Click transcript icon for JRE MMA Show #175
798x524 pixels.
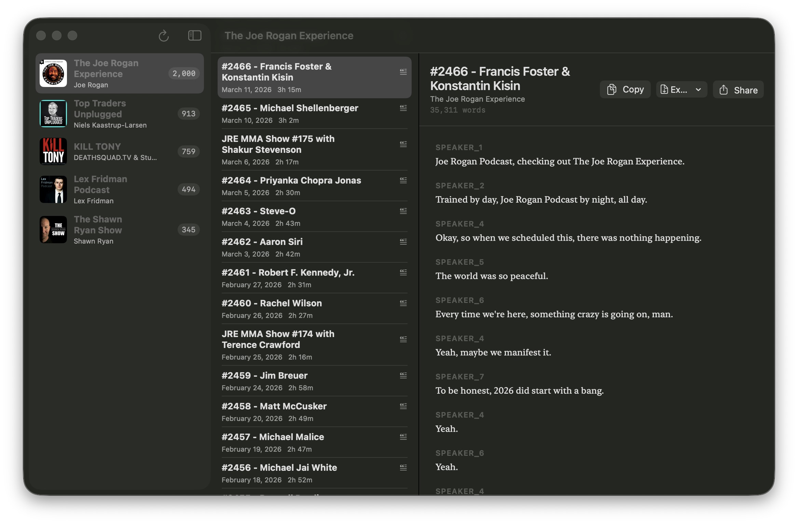click(403, 144)
